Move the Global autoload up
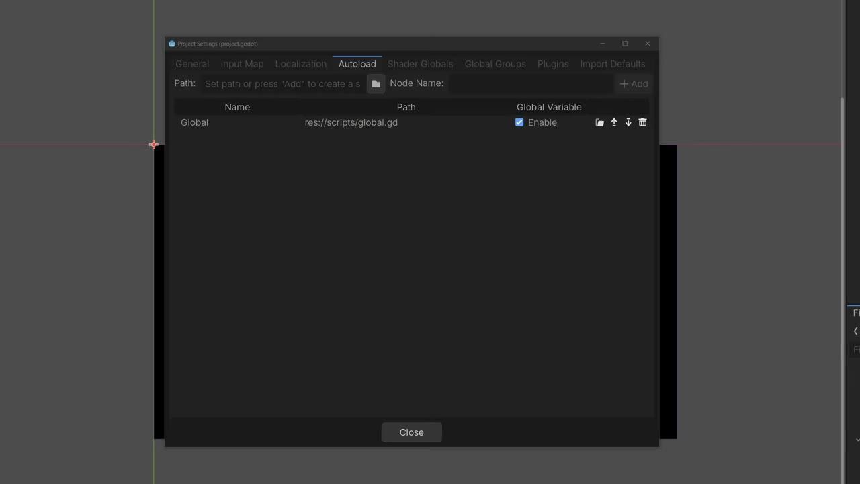This screenshot has height=484, width=860. [x=614, y=122]
